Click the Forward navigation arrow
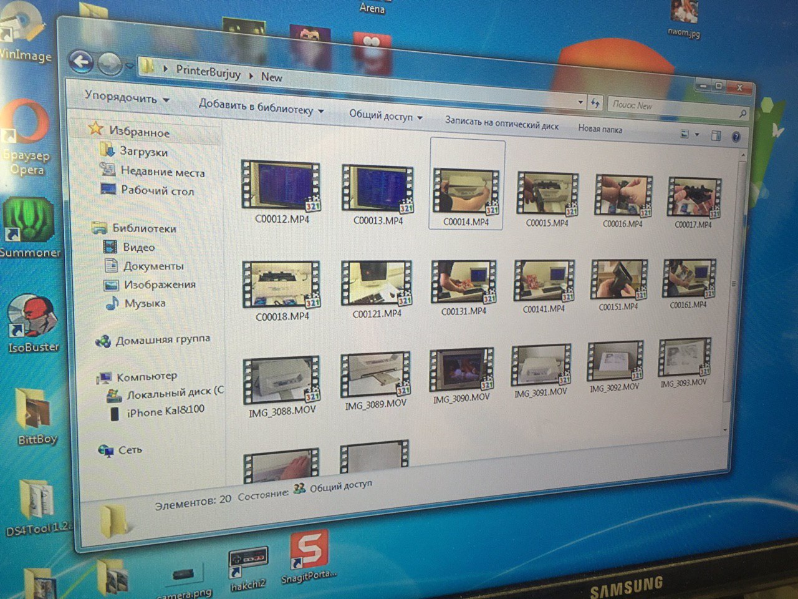Viewport: 798px width, 599px height. coord(110,64)
